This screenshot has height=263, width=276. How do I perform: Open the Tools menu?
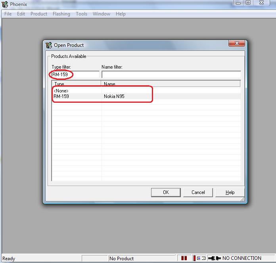click(82, 14)
